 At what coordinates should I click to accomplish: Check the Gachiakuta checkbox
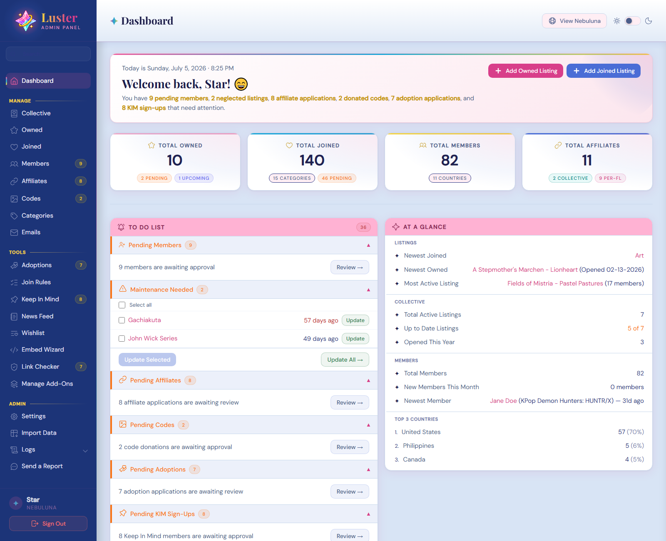pyautogui.click(x=122, y=320)
